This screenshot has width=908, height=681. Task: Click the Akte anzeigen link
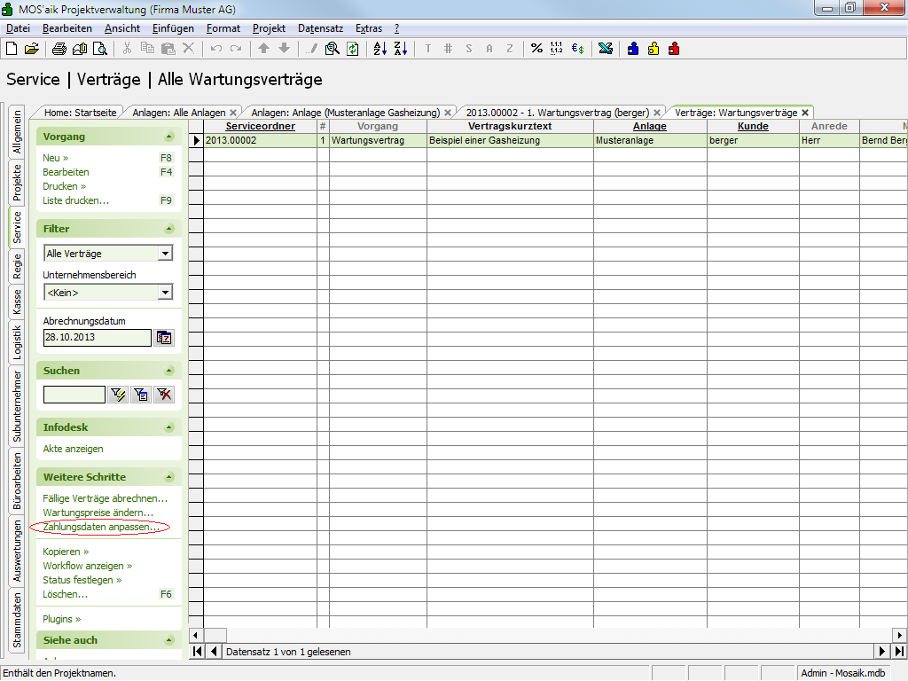point(73,449)
